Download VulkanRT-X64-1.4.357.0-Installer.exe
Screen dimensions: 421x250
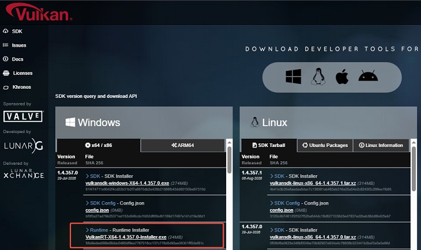[x=126, y=237]
